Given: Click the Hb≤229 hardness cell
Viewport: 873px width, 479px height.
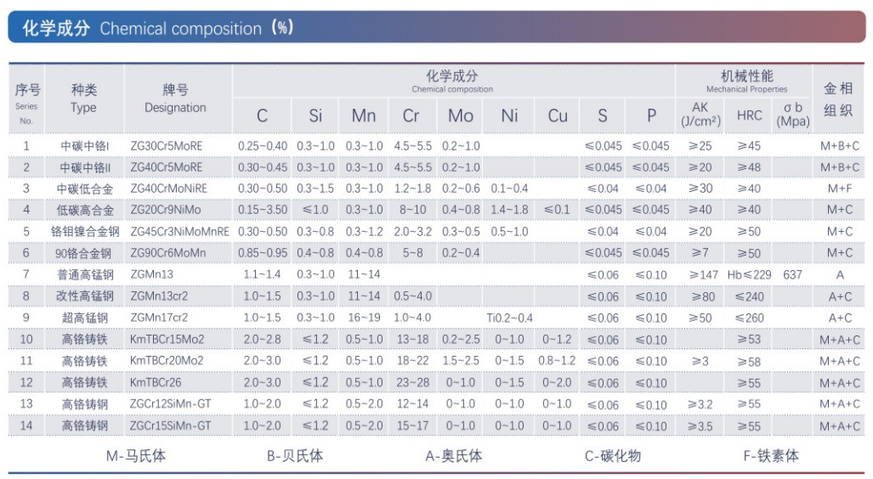Looking at the screenshot, I should coord(749,274).
